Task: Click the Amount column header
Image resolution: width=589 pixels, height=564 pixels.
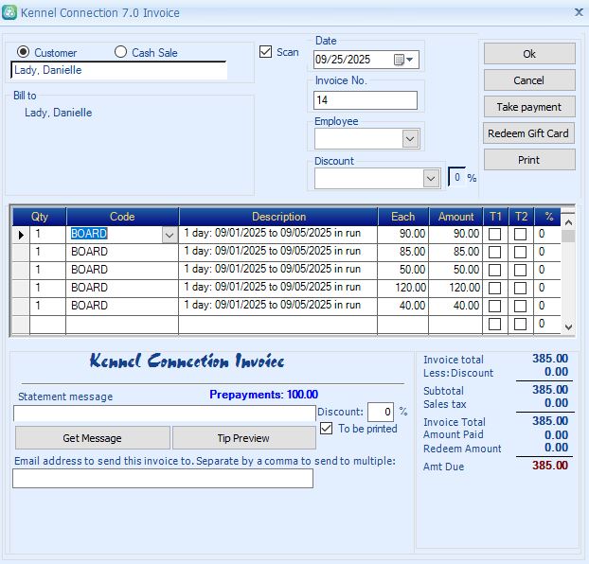Action: click(456, 217)
